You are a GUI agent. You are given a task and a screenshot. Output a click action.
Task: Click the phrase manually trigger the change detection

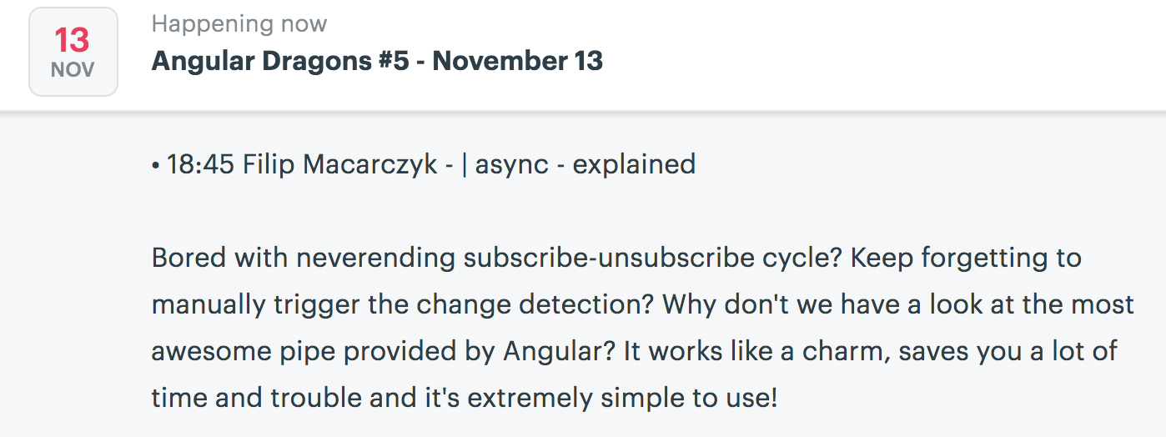pyautogui.click(x=402, y=305)
